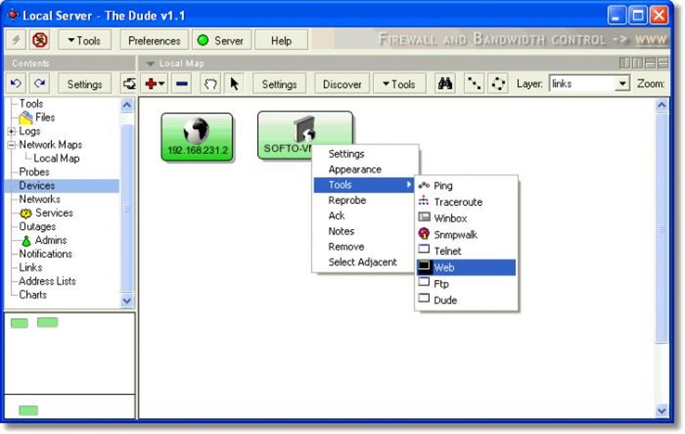Click the contents tree scroll-up arrow
This screenshot has width=685, height=434.
click(127, 104)
